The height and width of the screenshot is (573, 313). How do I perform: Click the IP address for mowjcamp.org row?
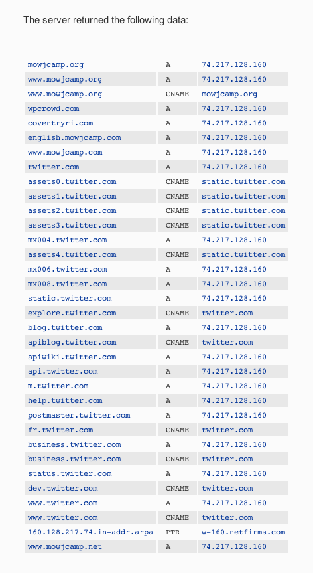point(234,64)
